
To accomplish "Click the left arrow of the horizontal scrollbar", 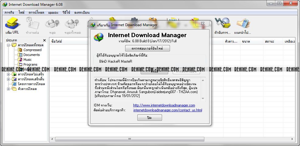I will tap(52, 139).
